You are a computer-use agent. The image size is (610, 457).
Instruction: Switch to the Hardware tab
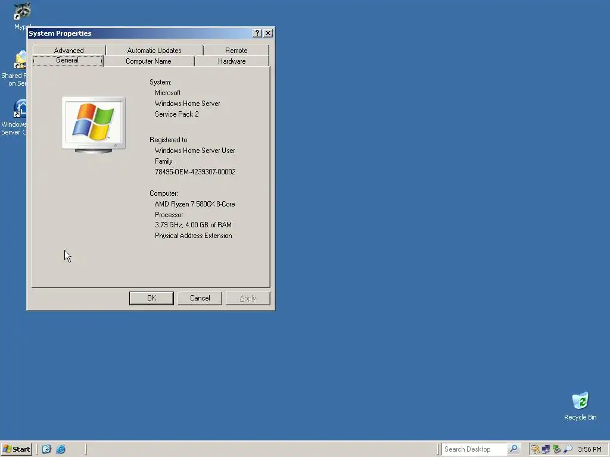pos(232,61)
